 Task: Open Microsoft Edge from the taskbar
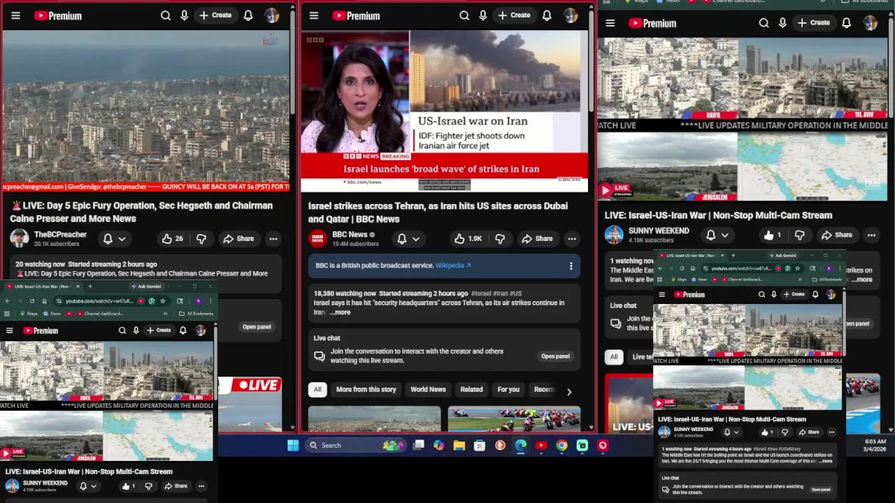pyautogui.click(x=521, y=445)
